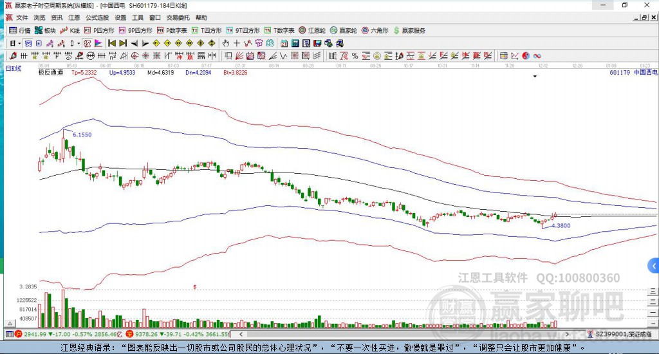Click the red floppy save icon

click(317, 43)
